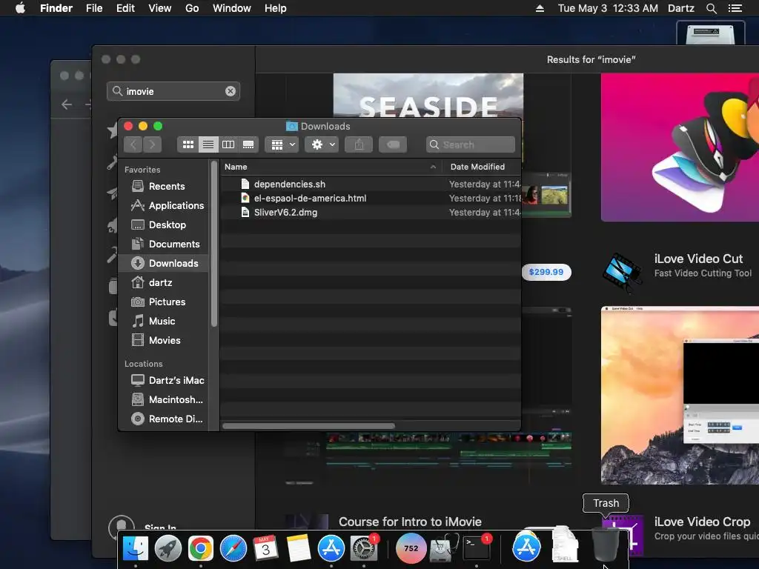Open Course for Intro to iMovie listing
The image size is (759, 569).
point(410,522)
